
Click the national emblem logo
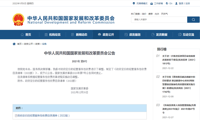click(18, 19)
